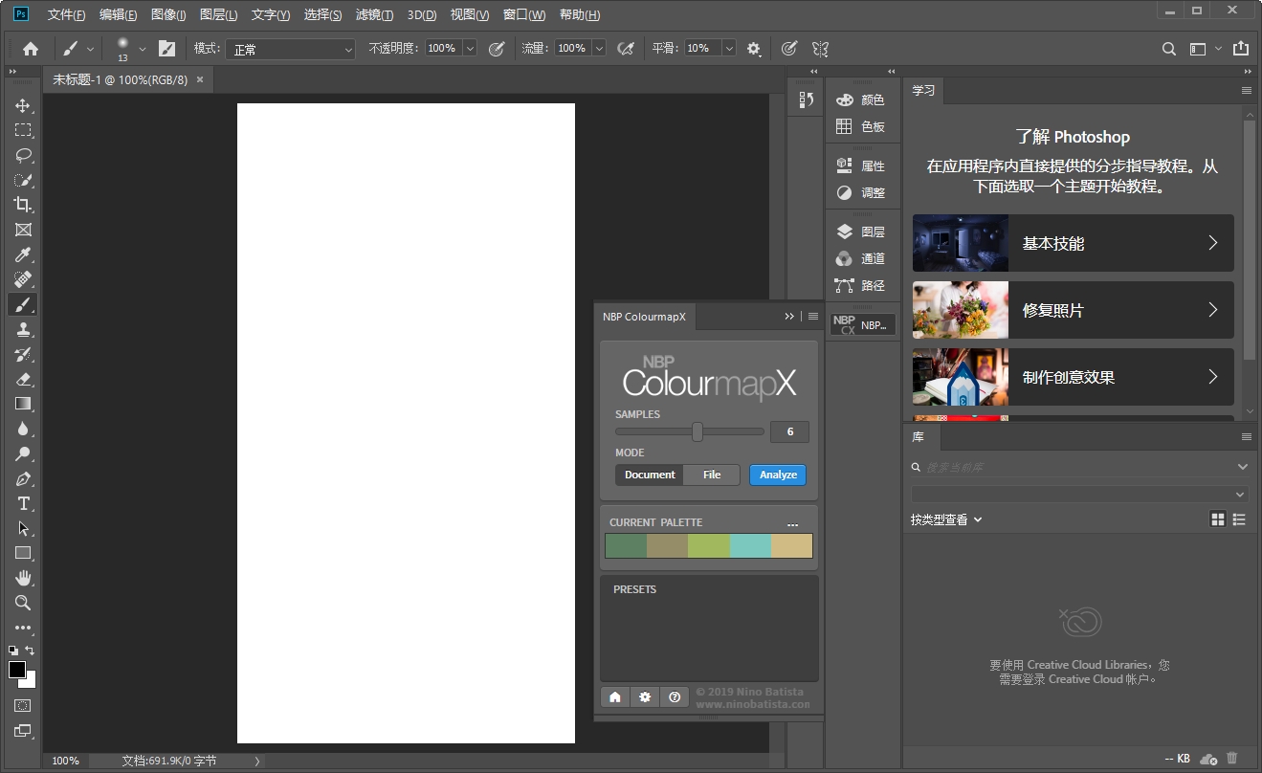Viewport: 1262px width, 773px height.
Task: Select the Quick Selection tool
Action: pyautogui.click(x=23, y=180)
